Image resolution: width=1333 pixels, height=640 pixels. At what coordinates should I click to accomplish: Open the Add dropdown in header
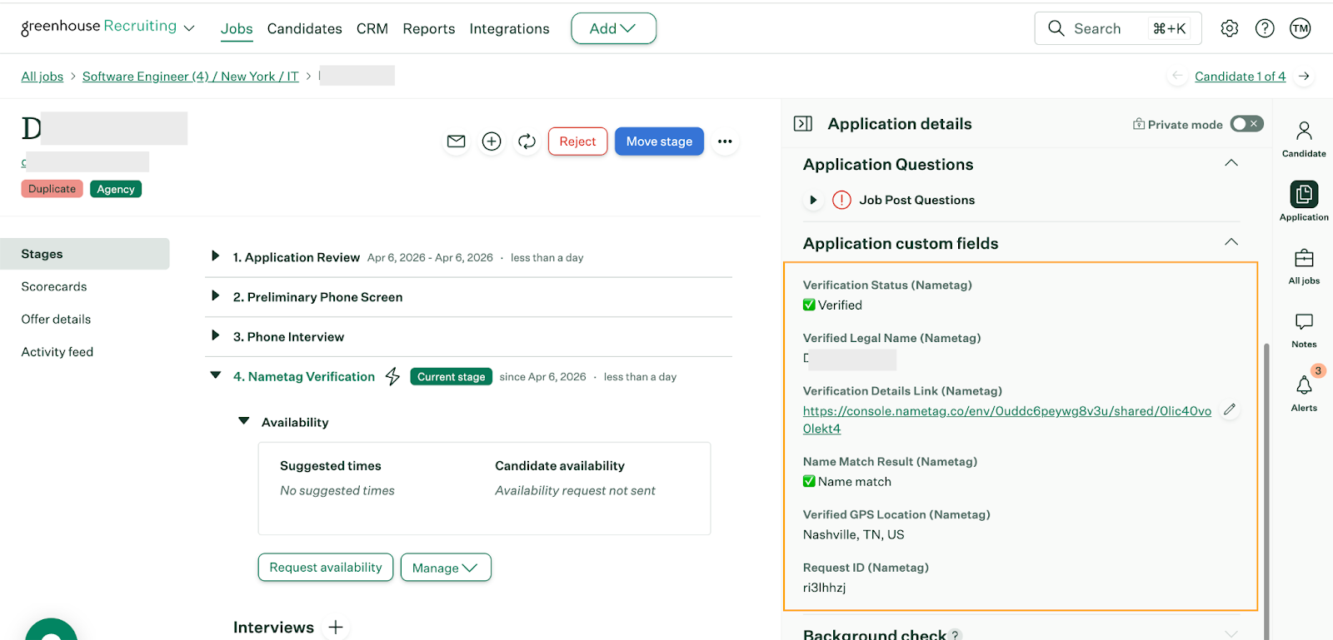coord(613,28)
